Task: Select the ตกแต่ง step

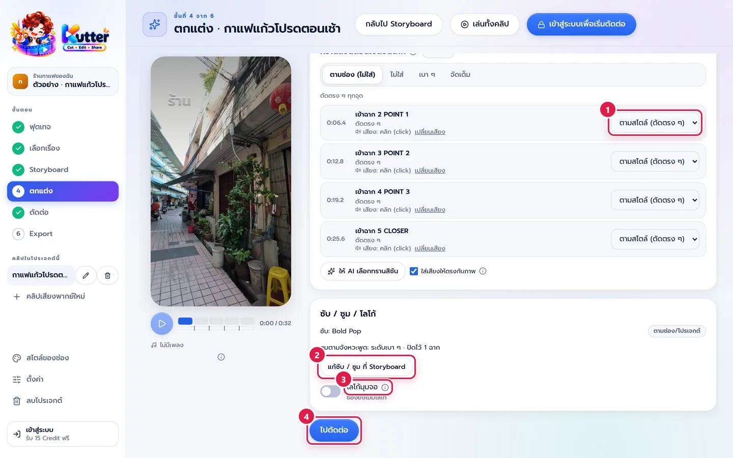Action: tap(63, 191)
